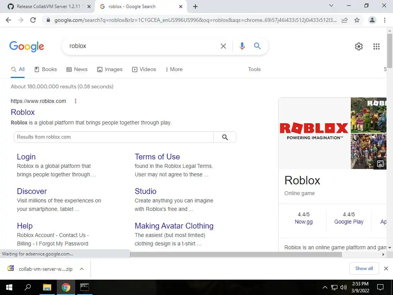Select the All results tab
Image resolution: width=393 pixels, height=295 pixels.
(x=18, y=70)
